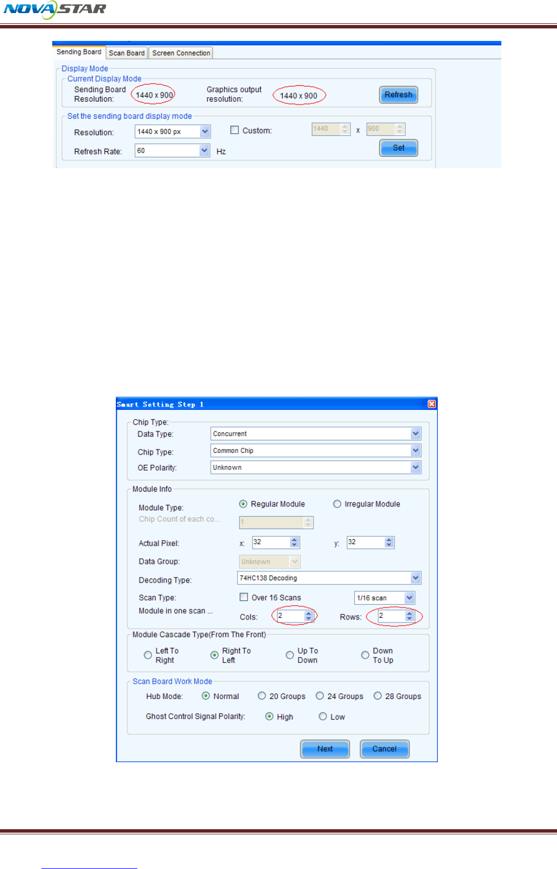557x869 pixels.
Task: Select the Up To Down cascade option
Action: [x=290, y=655]
